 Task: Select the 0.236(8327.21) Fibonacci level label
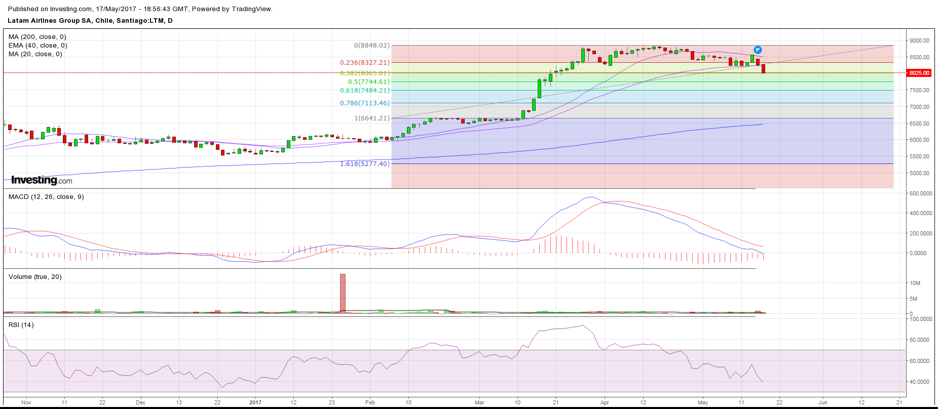(365, 63)
